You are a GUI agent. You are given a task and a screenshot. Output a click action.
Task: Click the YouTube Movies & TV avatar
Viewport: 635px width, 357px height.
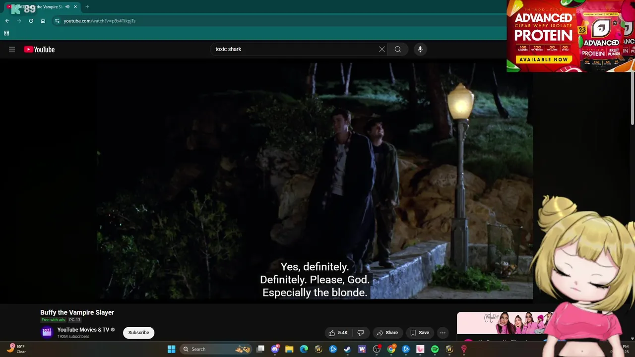47,333
